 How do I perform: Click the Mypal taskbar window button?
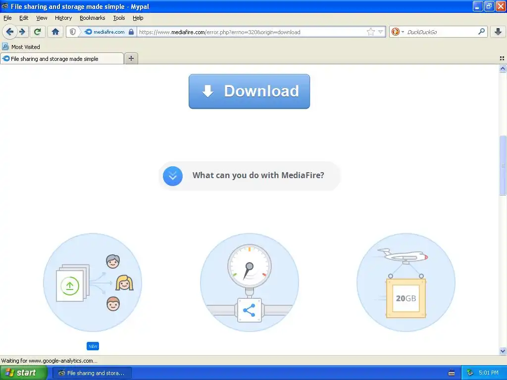92,373
